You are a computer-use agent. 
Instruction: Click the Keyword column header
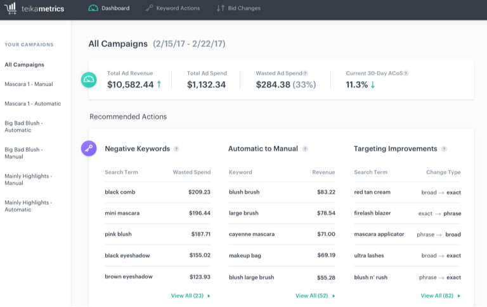(240, 172)
